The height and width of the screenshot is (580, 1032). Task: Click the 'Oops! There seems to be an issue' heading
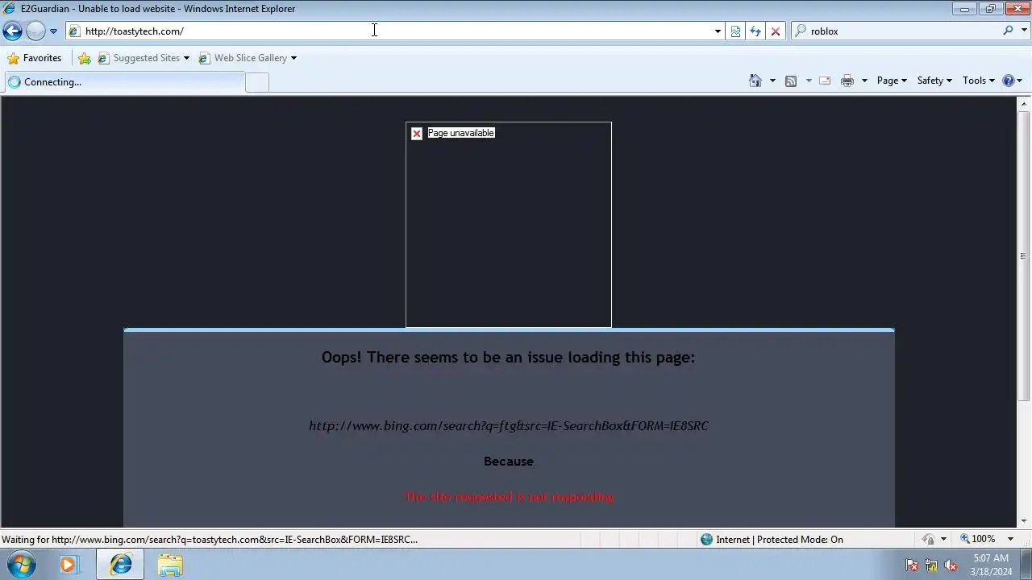click(508, 357)
